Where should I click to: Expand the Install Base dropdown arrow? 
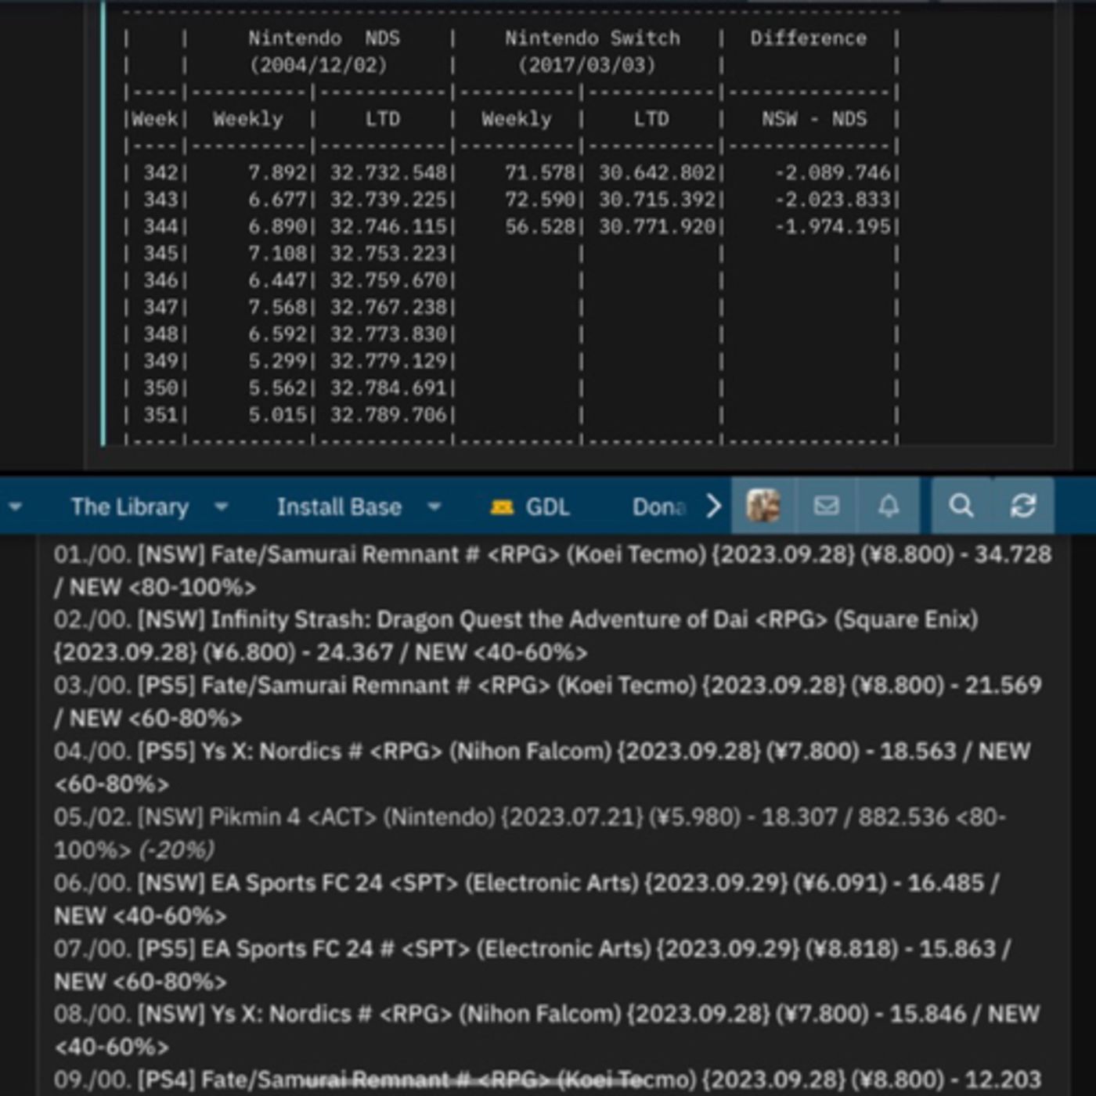tap(434, 507)
